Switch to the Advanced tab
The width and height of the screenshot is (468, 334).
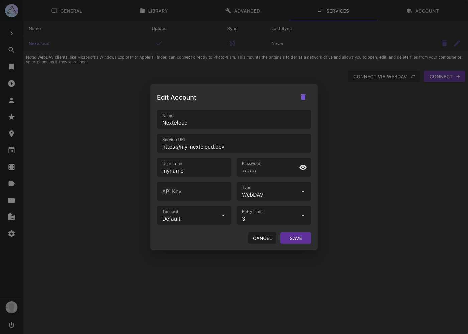click(243, 11)
